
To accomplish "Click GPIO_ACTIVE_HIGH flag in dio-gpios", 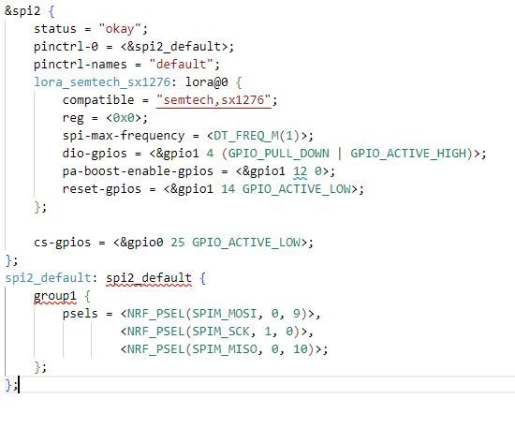I will pyautogui.click(x=409, y=154).
